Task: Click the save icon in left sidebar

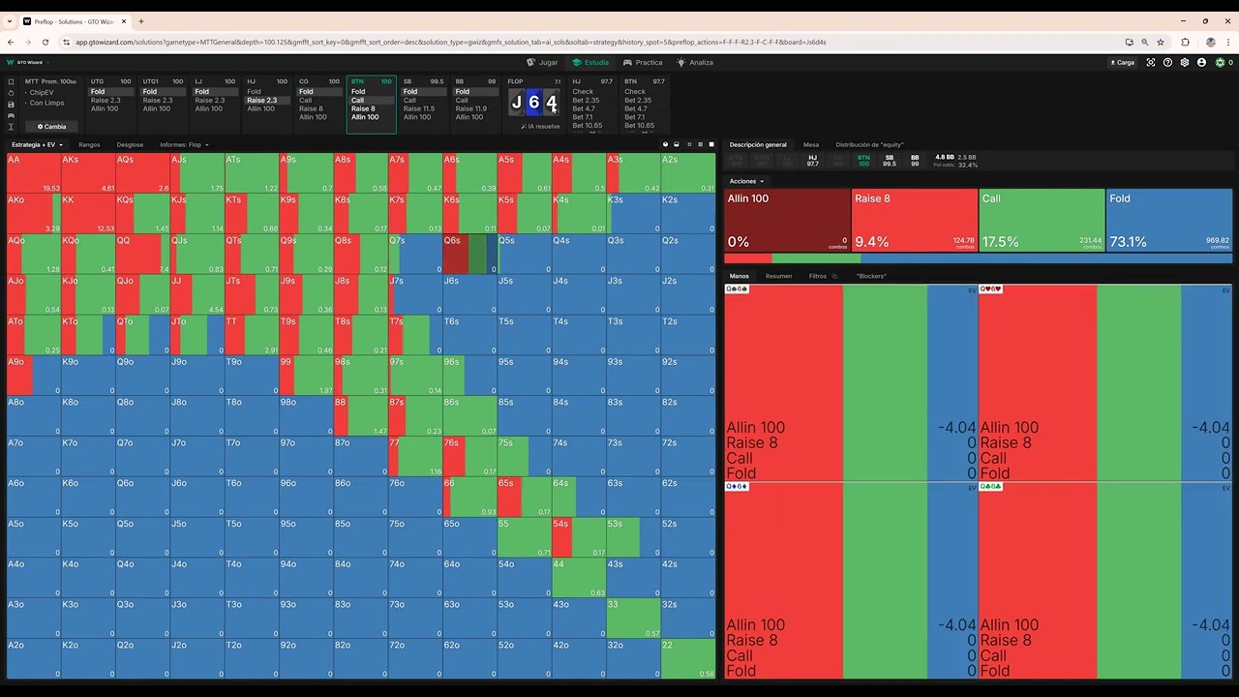Action: [11, 105]
